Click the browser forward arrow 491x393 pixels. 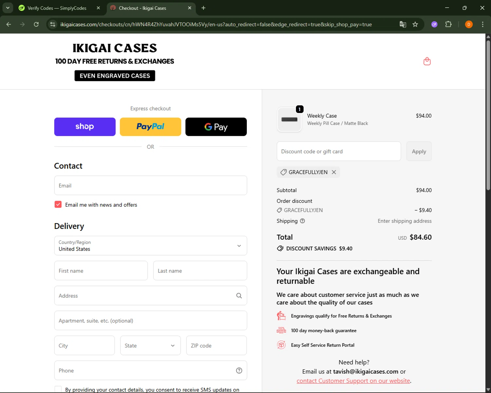point(22,24)
